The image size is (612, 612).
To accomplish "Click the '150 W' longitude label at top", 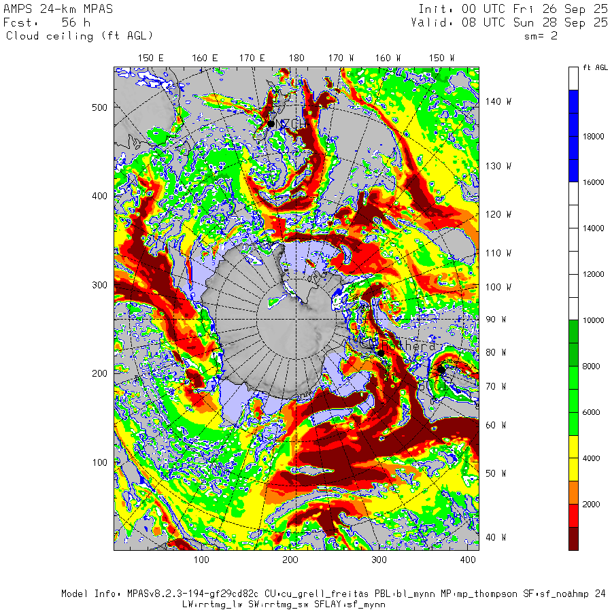I will click(441, 58).
